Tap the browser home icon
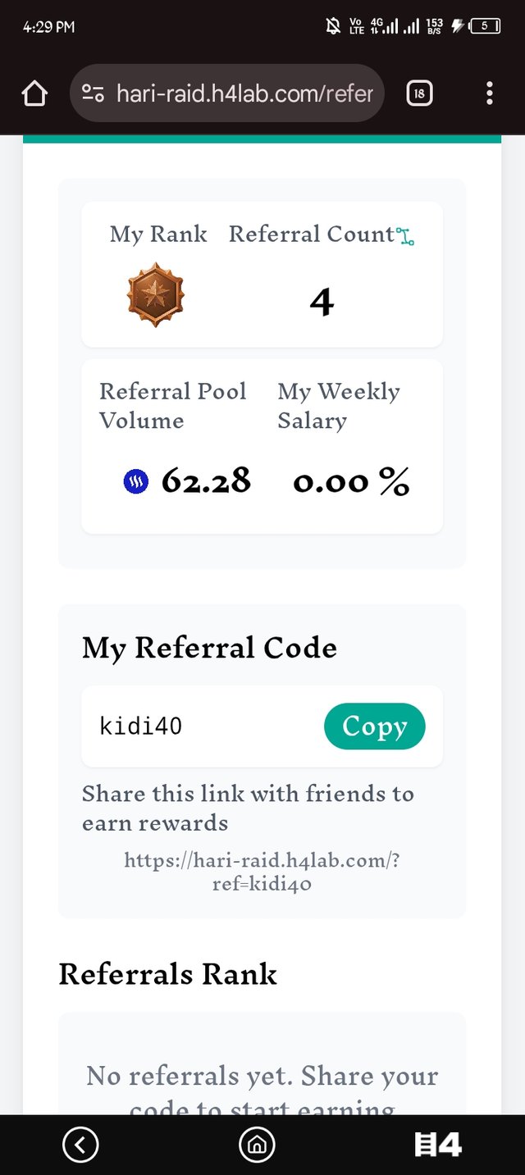 pyautogui.click(x=34, y=94)
